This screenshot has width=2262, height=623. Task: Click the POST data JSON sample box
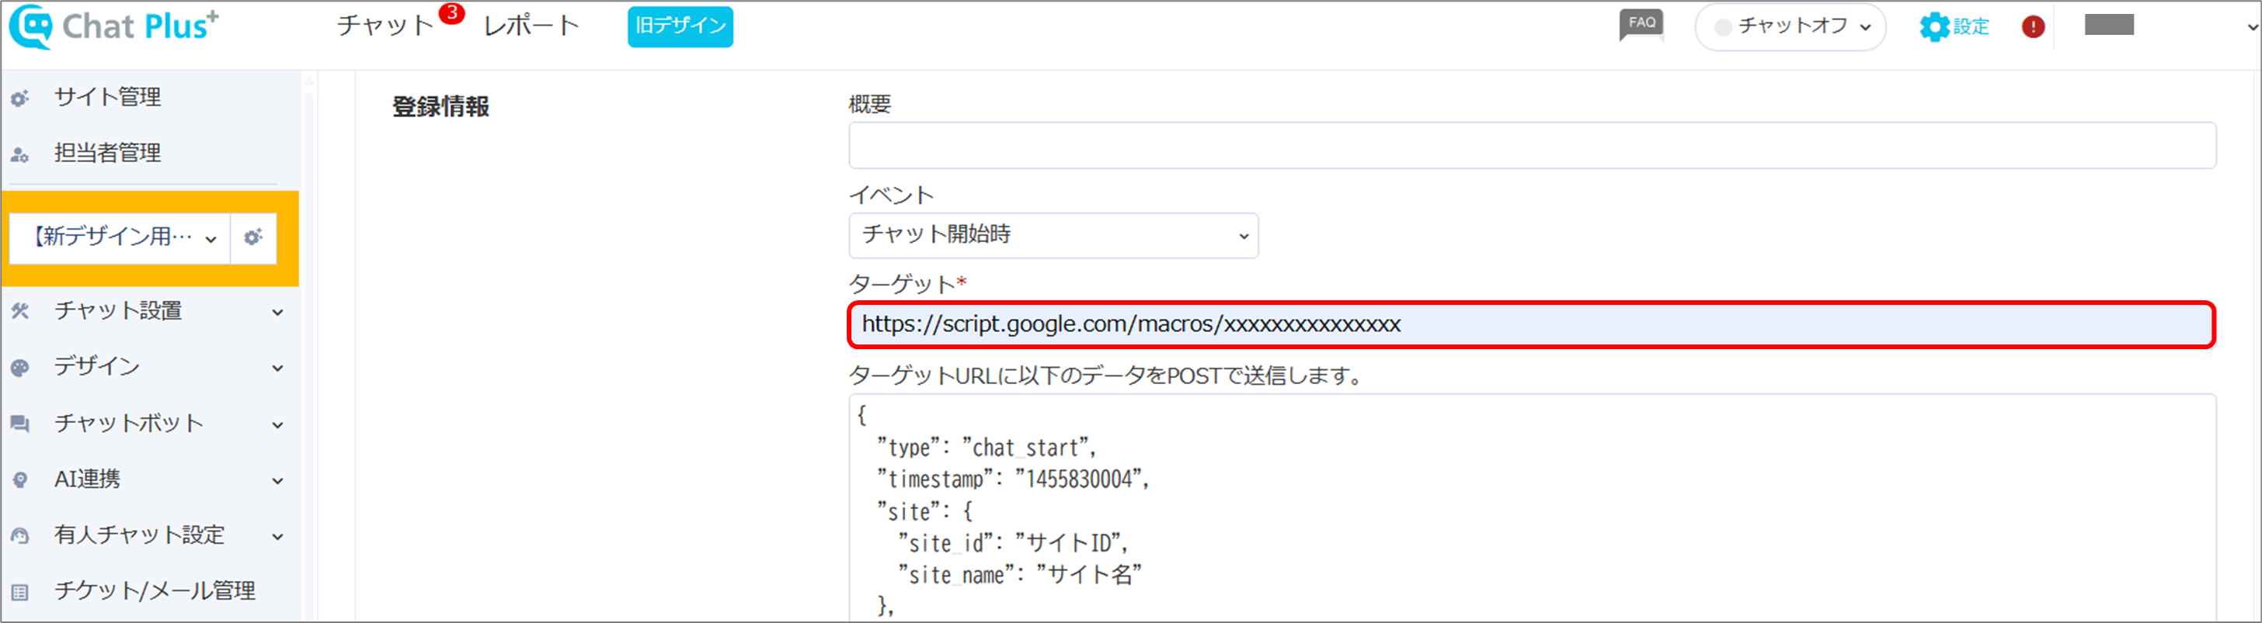tap(1531, 507)
